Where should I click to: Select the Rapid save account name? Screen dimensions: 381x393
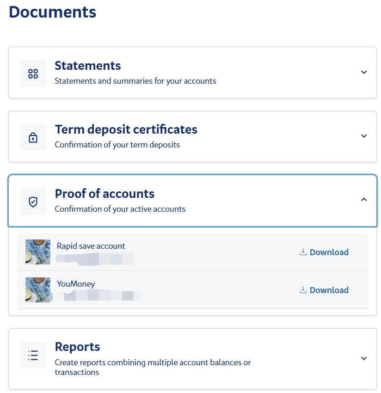tap(91, 246)
